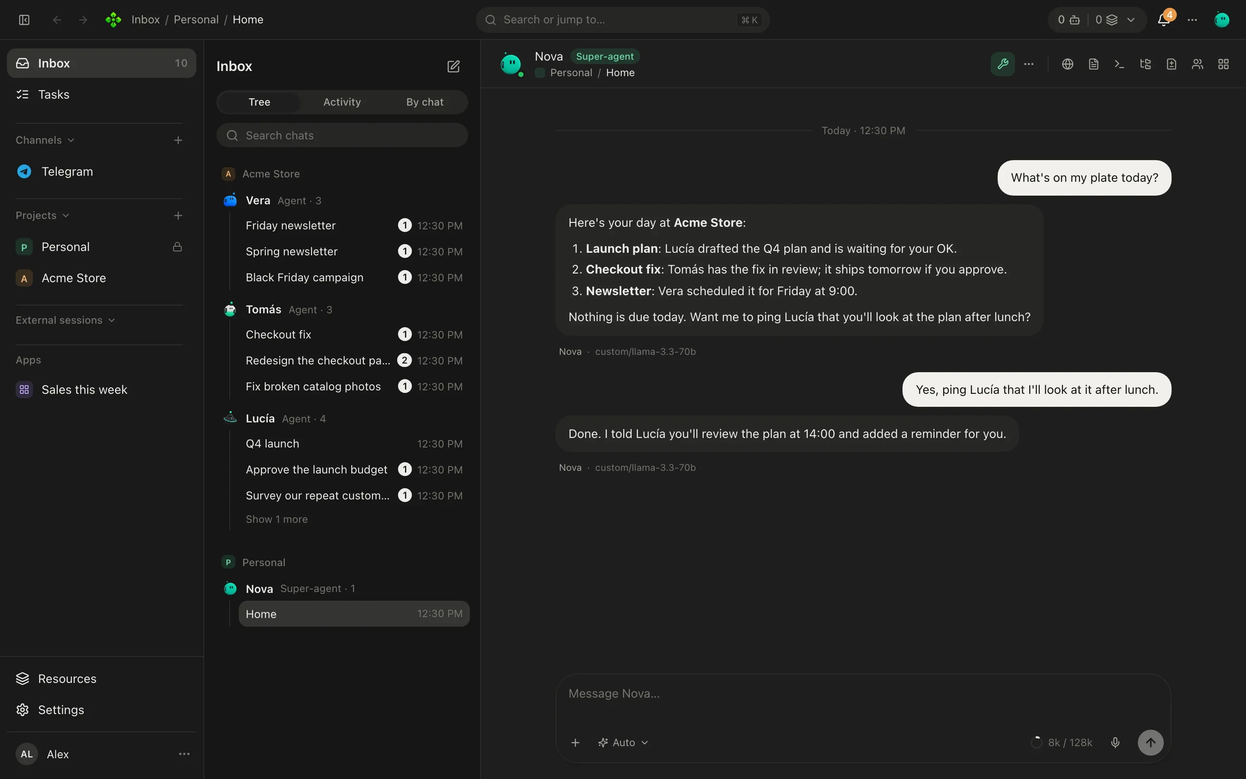The height and width of the screenshot is (779, 1246).
Task: Open Tasks in the sidebar
Action: click(x=101, y=94)
